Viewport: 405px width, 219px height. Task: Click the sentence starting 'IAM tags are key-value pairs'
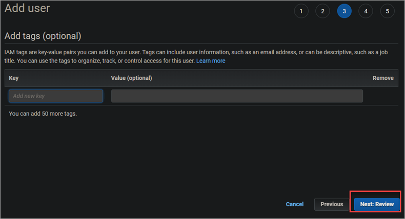point(73,52)
